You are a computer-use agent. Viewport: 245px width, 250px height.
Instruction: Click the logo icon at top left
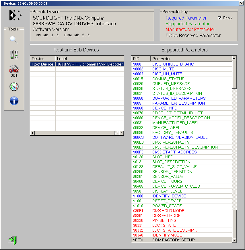(15, 15)
